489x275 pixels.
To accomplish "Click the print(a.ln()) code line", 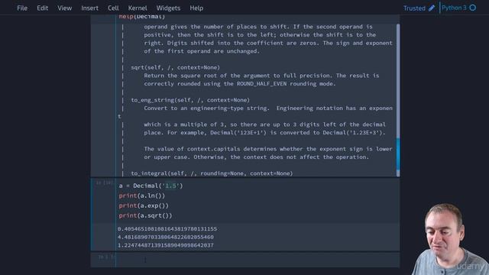I will 142,196.
